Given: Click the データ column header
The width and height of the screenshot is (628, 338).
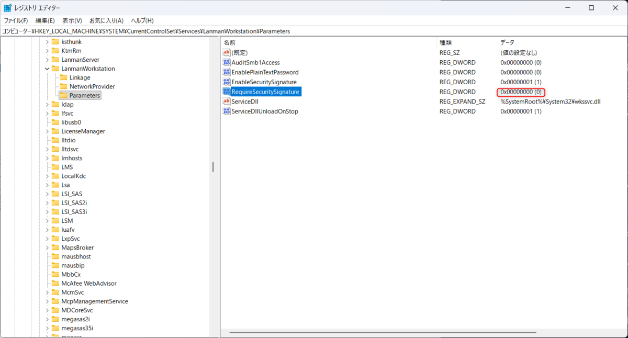Looking at the screenshot, I should [507, 42].
